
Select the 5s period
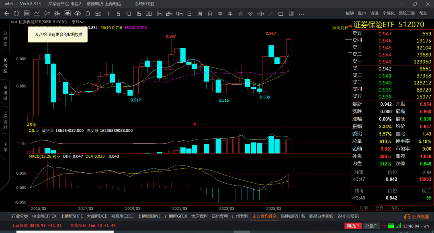[x=98, y=14]
